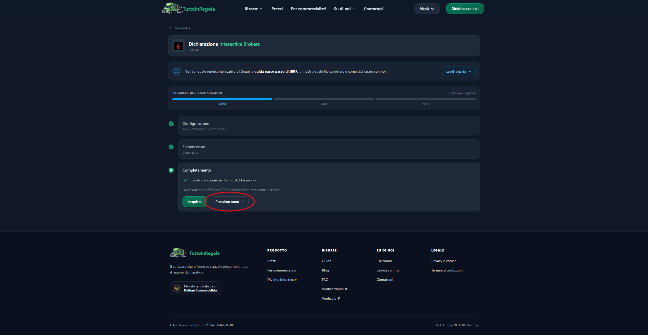648x335 pixels.
Task: Expand the Elaborazione step card
Action: (329, 149)
